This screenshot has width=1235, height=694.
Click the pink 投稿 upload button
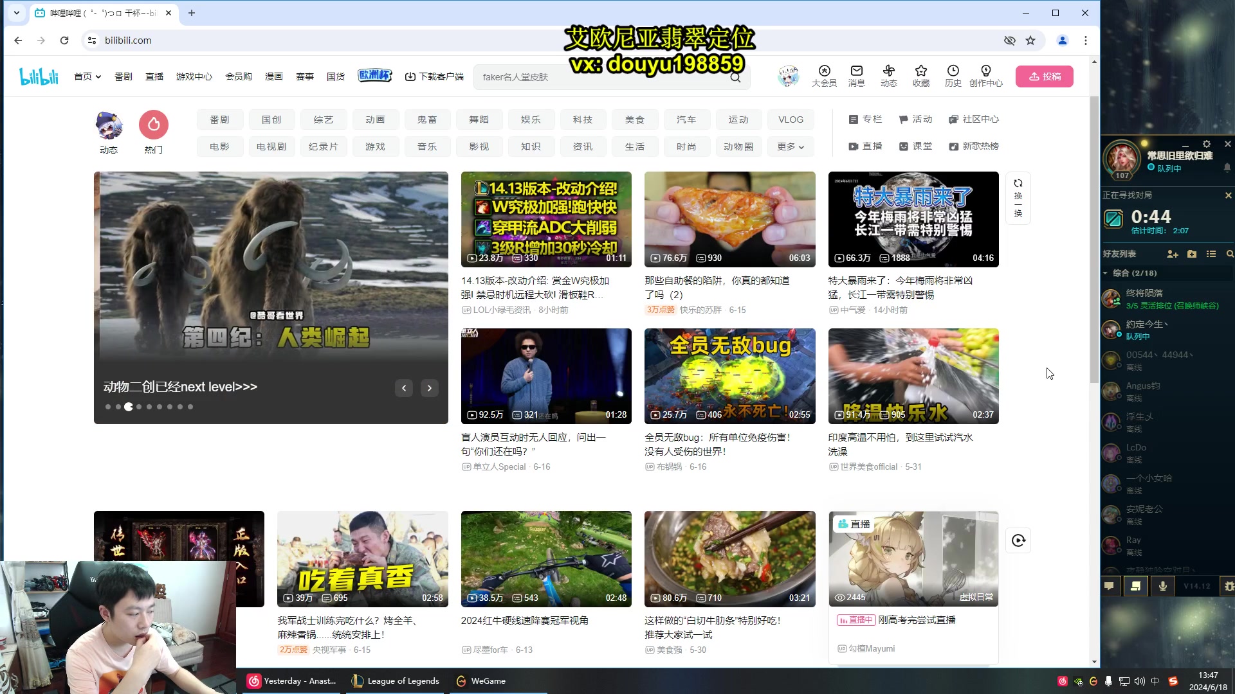tap(1044, 76)
